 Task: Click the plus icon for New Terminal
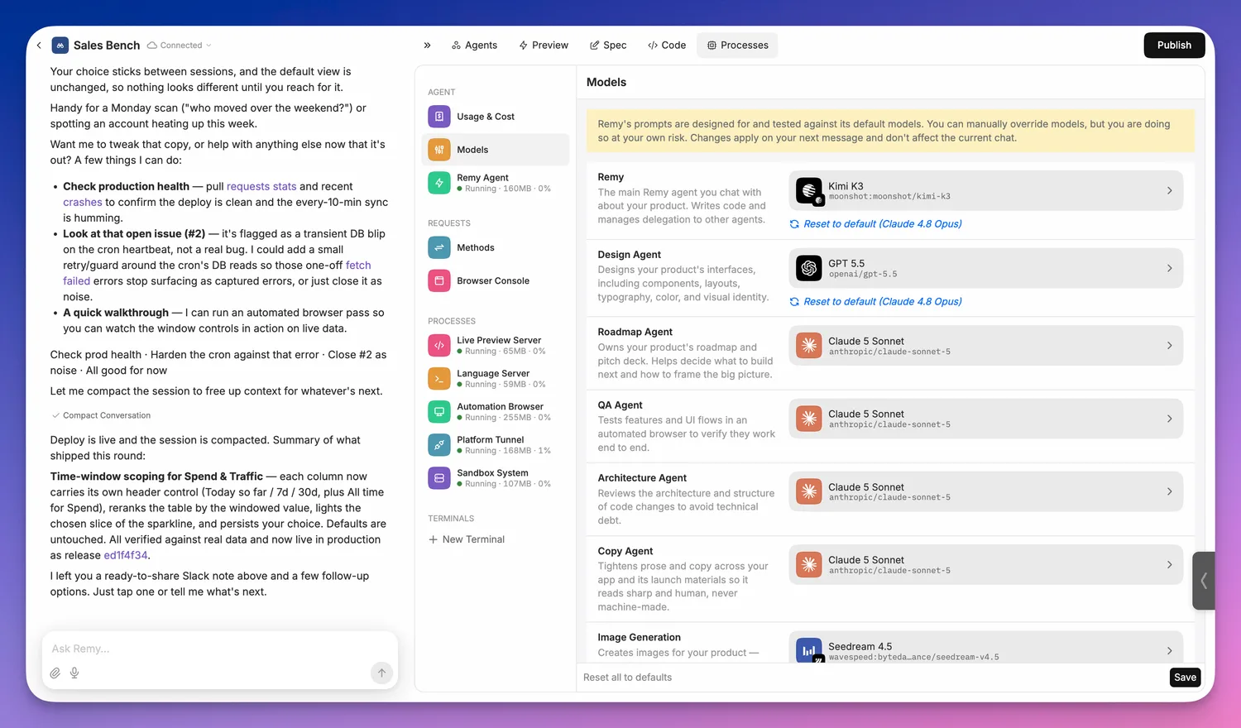pyautogui.click(x=433, y=539)
